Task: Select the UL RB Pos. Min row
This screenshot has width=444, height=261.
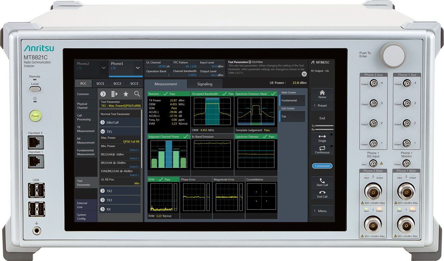Action: click(120, 181)
